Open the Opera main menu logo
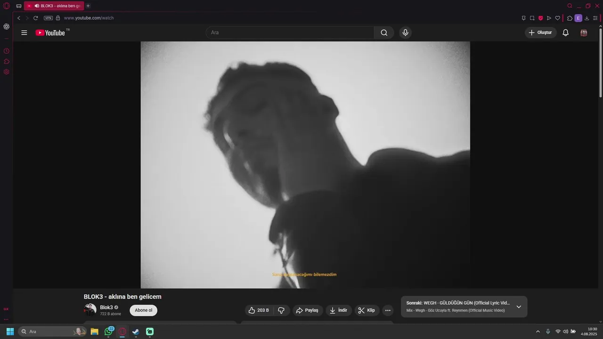This screenshot has width=603, height=339. click(7, 6)
